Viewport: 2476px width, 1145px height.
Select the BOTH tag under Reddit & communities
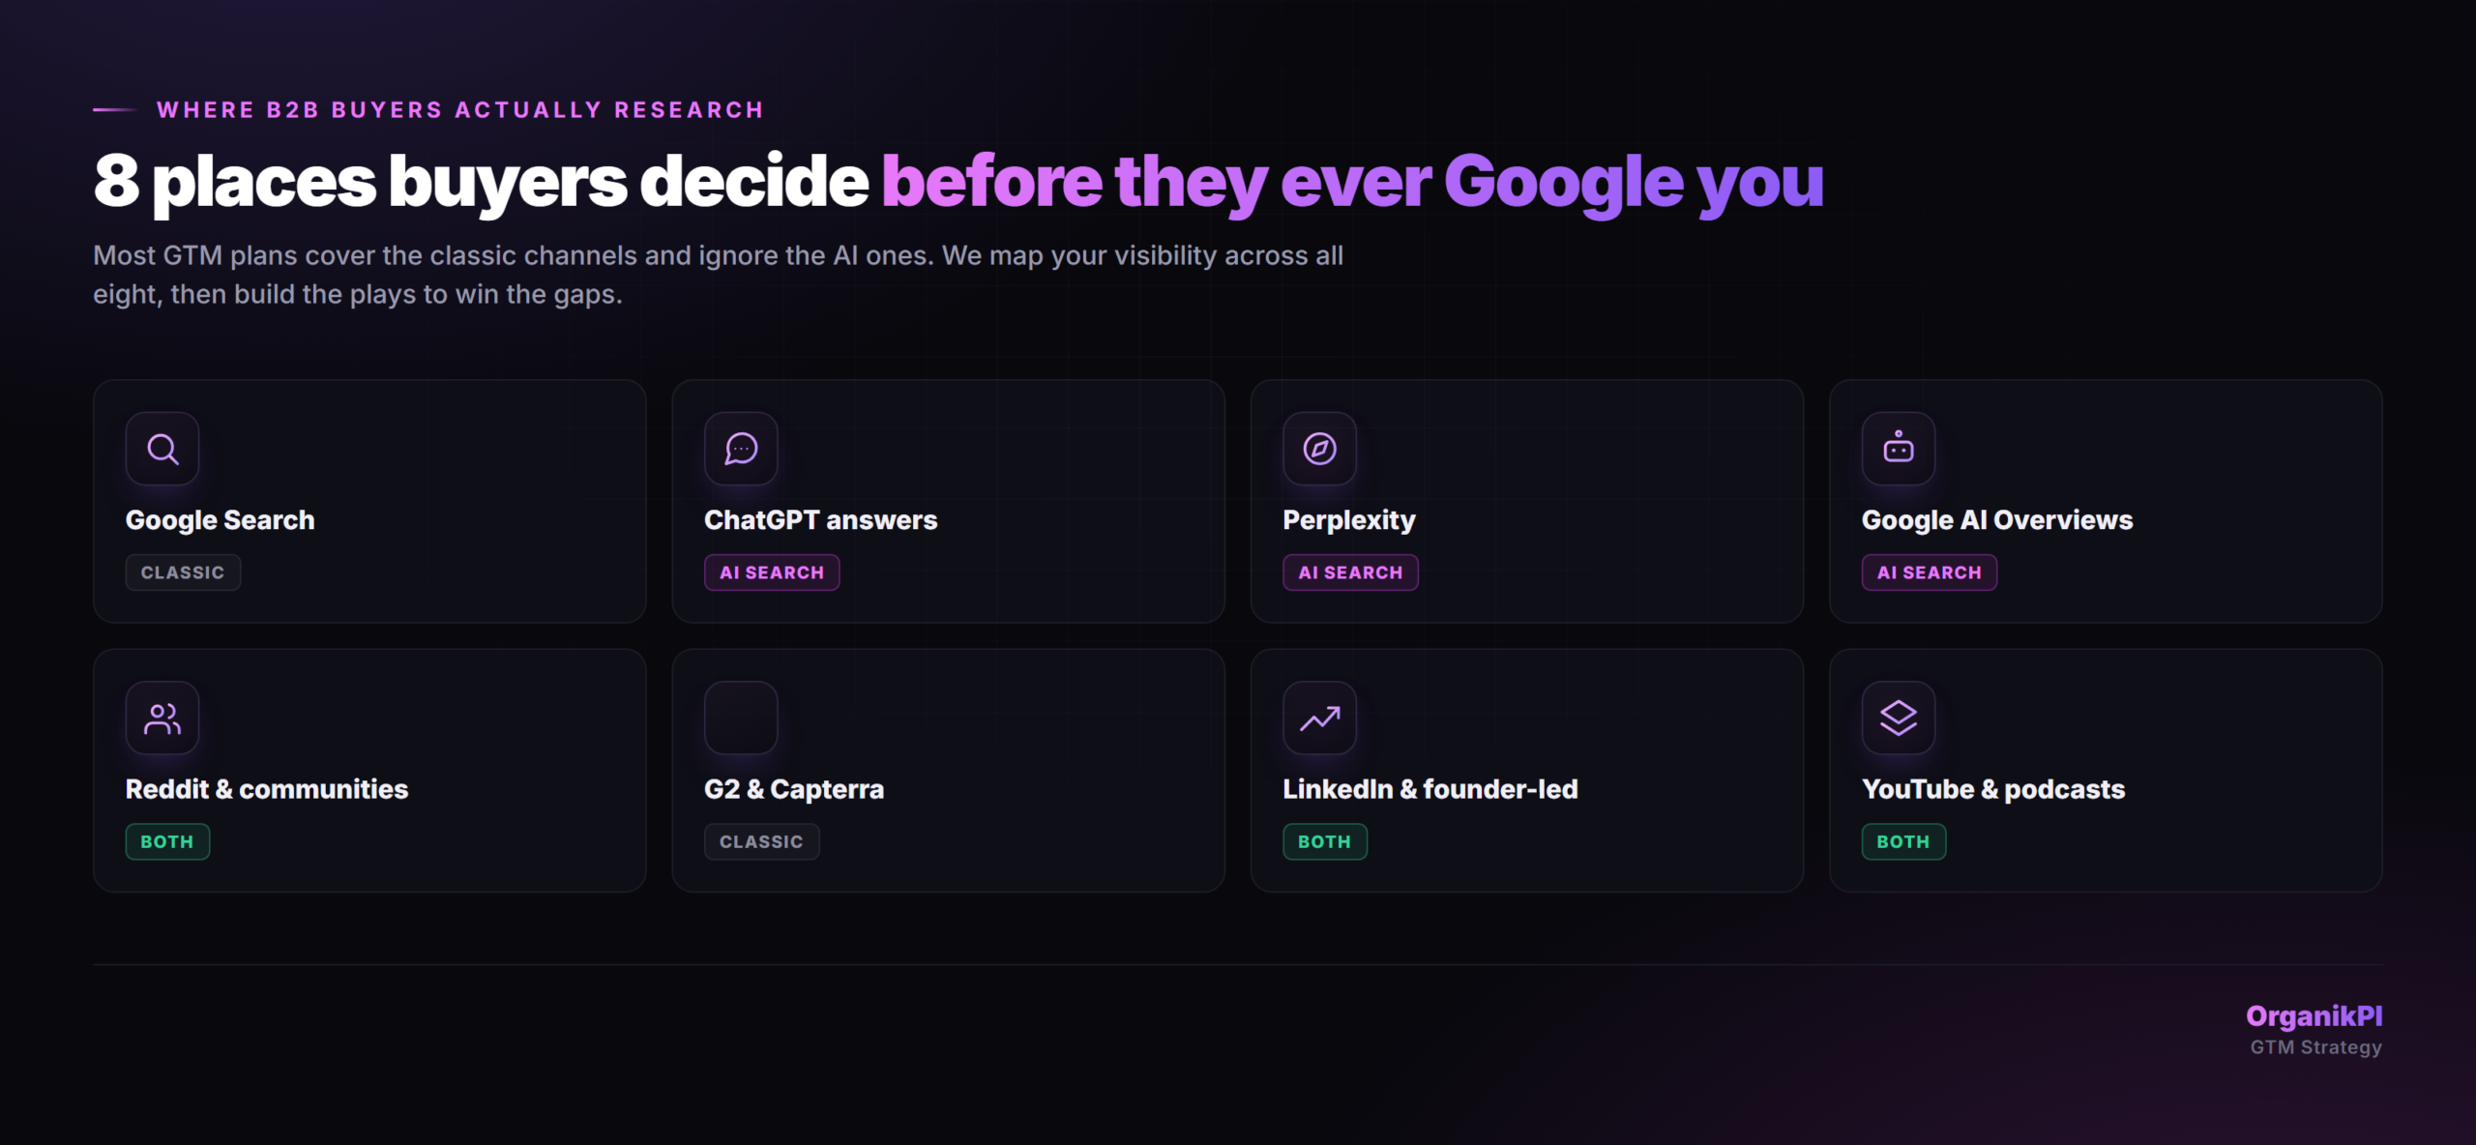point(167,841)
